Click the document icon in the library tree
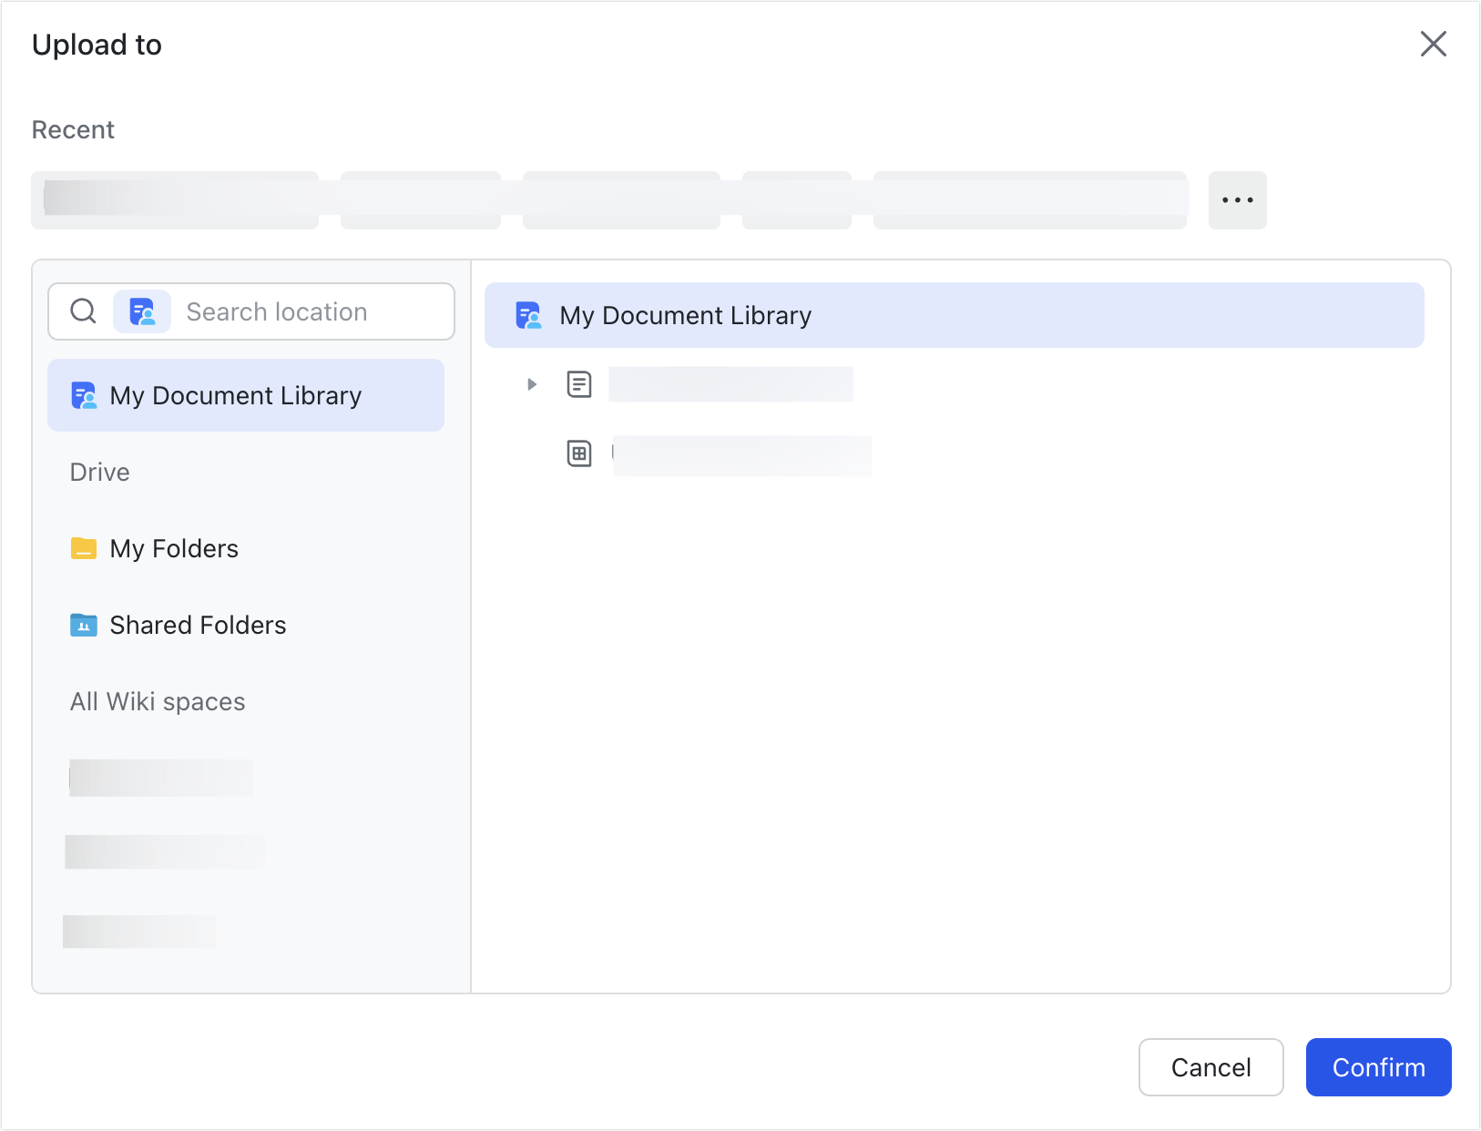 [578, 383]
